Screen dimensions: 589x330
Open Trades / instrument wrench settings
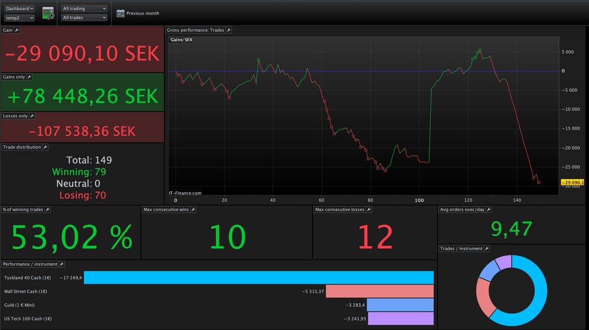coord(487,249)
